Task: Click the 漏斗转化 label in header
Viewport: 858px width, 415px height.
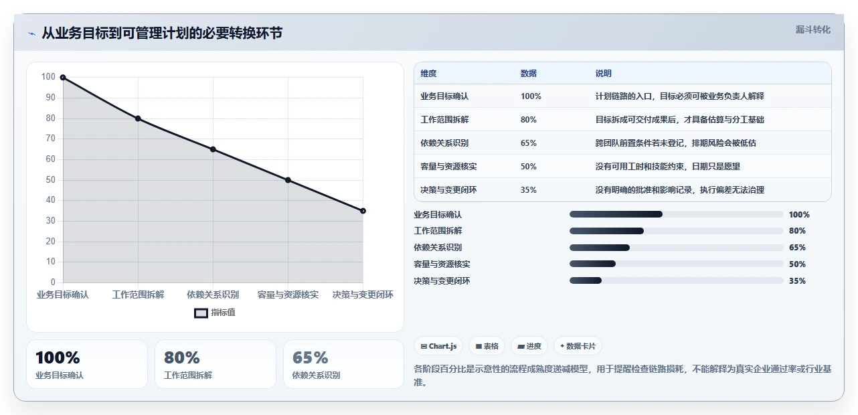Action: click(x=813, y=29)
